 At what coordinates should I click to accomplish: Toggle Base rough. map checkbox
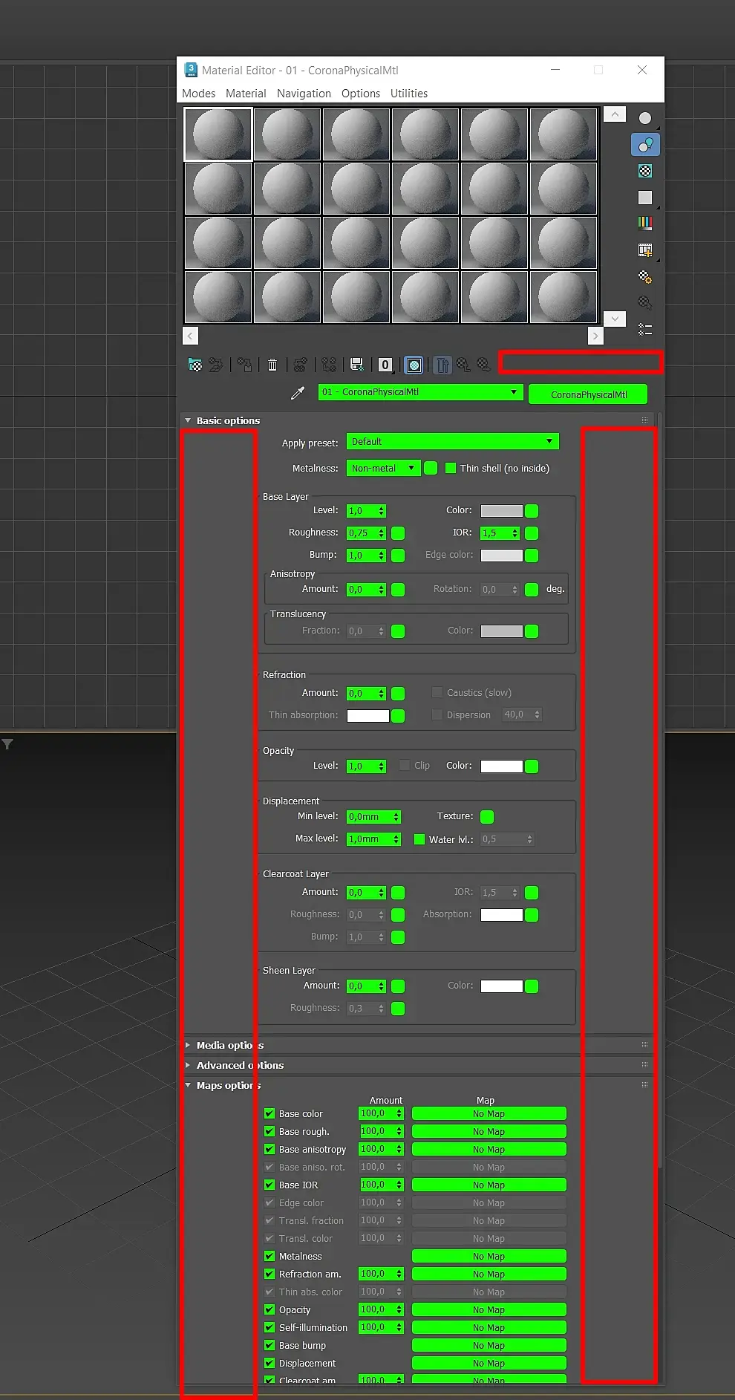click(269, 1131)
